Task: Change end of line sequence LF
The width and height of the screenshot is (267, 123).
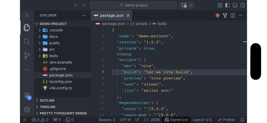Action: tap(137, 120)
